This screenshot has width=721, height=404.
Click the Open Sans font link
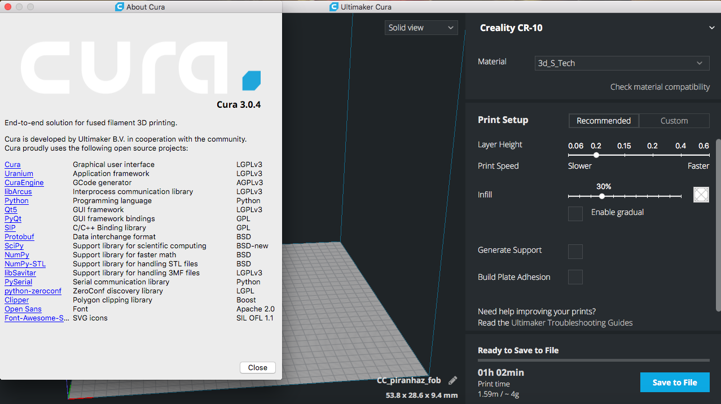pyautogui.click(x=23, y=309)
